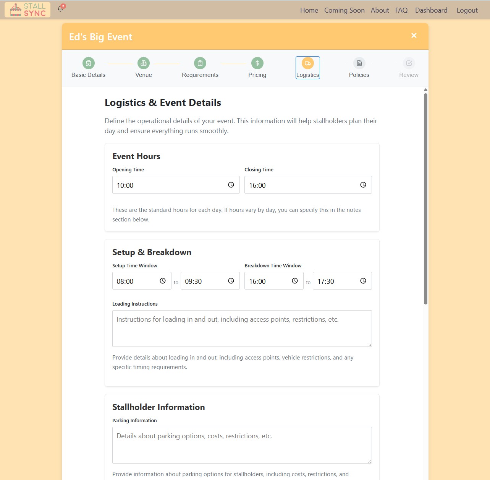Click the Review checkmark step icon

click(409, 63)
